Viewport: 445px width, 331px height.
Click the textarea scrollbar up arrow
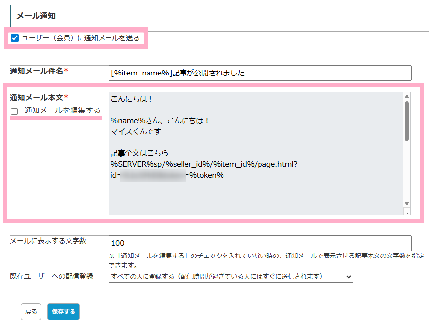(407, 97)
